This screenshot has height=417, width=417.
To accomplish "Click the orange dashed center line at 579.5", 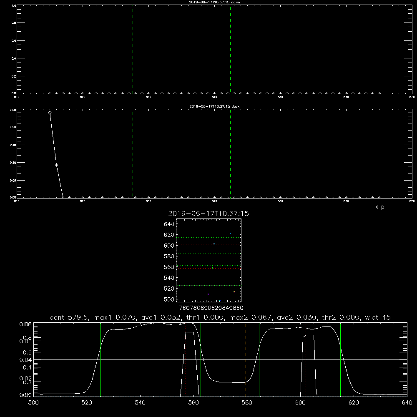I will tap(246, 359).
